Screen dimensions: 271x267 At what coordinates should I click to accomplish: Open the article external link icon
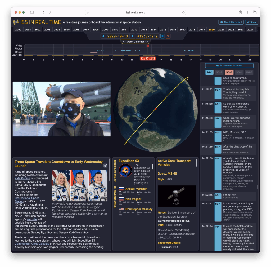[x=105, y=166]
